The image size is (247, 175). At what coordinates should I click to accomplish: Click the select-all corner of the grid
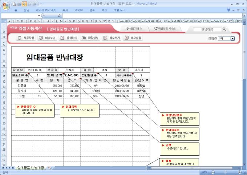click(4, 21)
